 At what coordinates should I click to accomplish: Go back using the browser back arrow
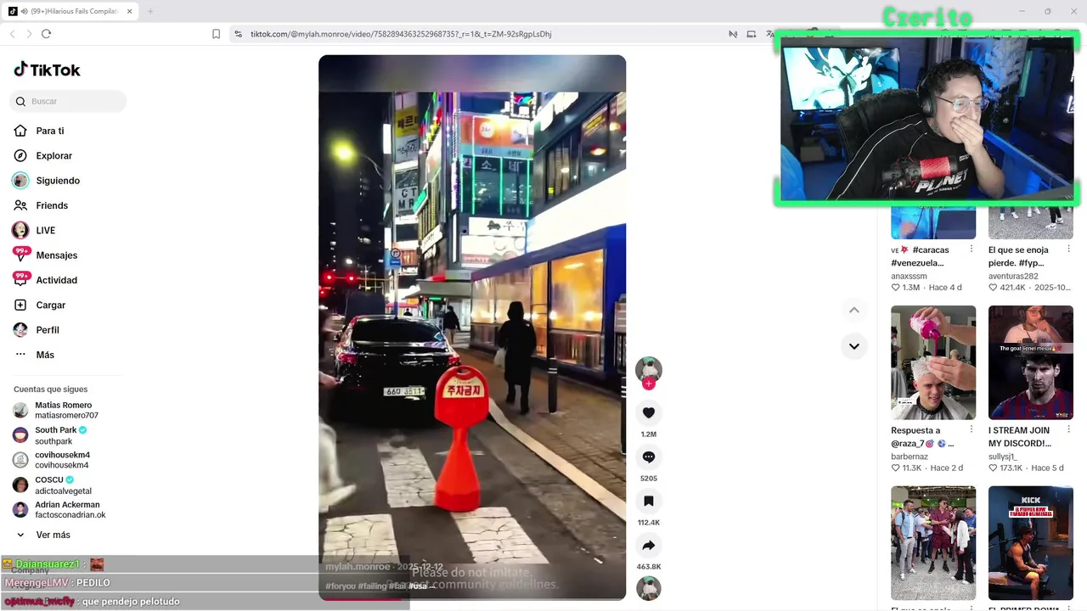12,34
